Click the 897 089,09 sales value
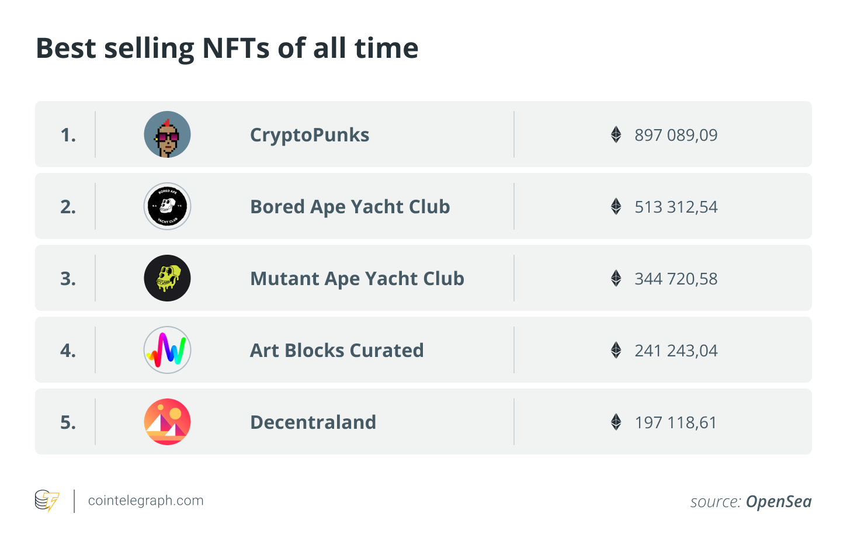 pyautogui.click(x=676, y=135)
